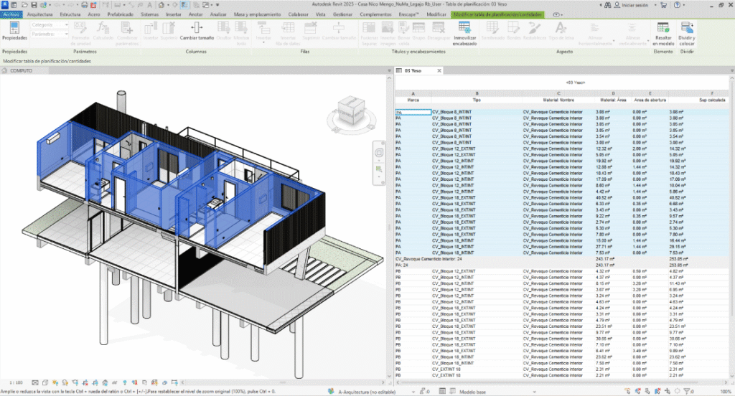Click the view scale 1:100 control
Screen dimensions: 735x396
[x=16, y=383]
